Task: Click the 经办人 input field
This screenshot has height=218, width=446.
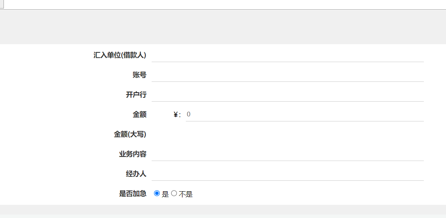Action: coord(287,174)
